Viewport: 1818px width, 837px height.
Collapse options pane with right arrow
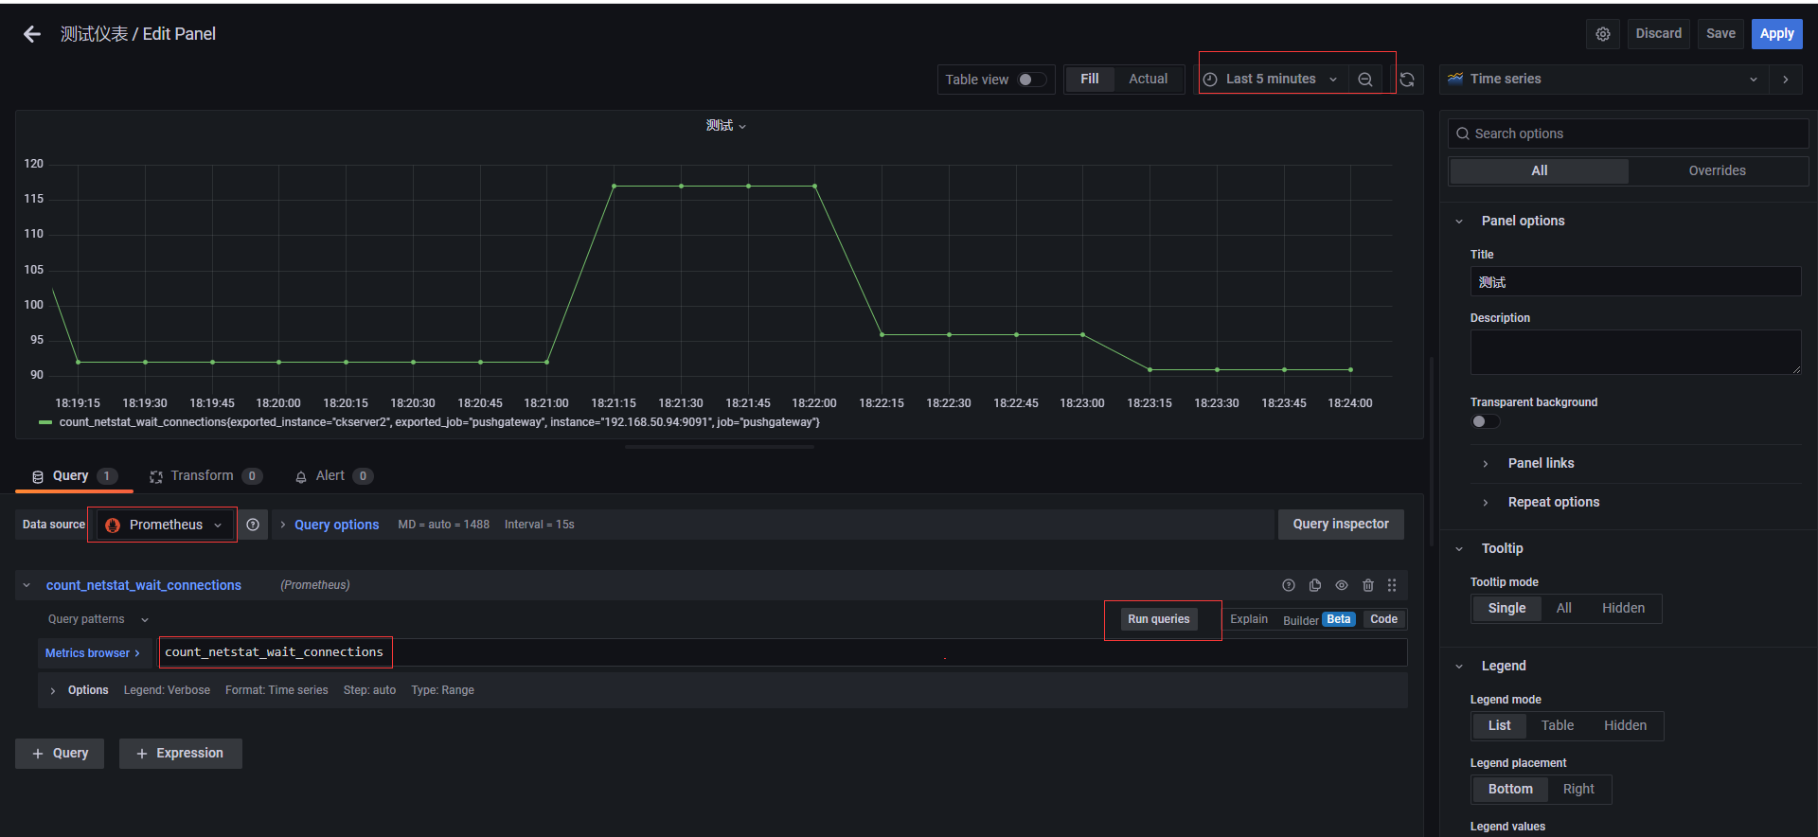[x=1785, y=80]
